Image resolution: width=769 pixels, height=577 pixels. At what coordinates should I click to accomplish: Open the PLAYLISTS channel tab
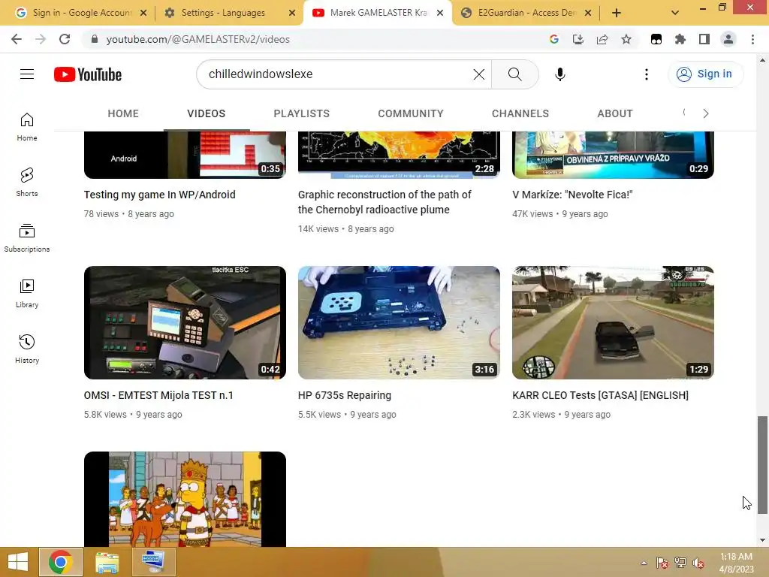click(x=302, y=113)
